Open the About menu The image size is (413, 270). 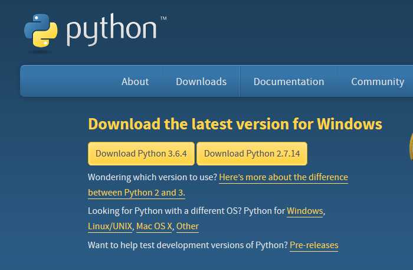click(x=135, y=82)
